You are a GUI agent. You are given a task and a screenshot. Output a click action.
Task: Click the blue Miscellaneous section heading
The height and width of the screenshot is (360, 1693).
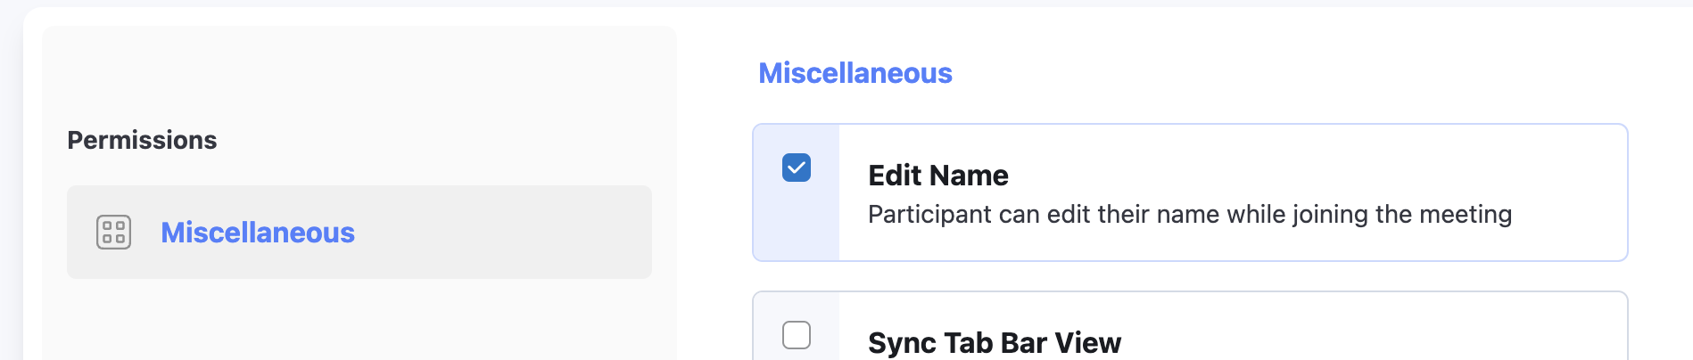[855, 73]
